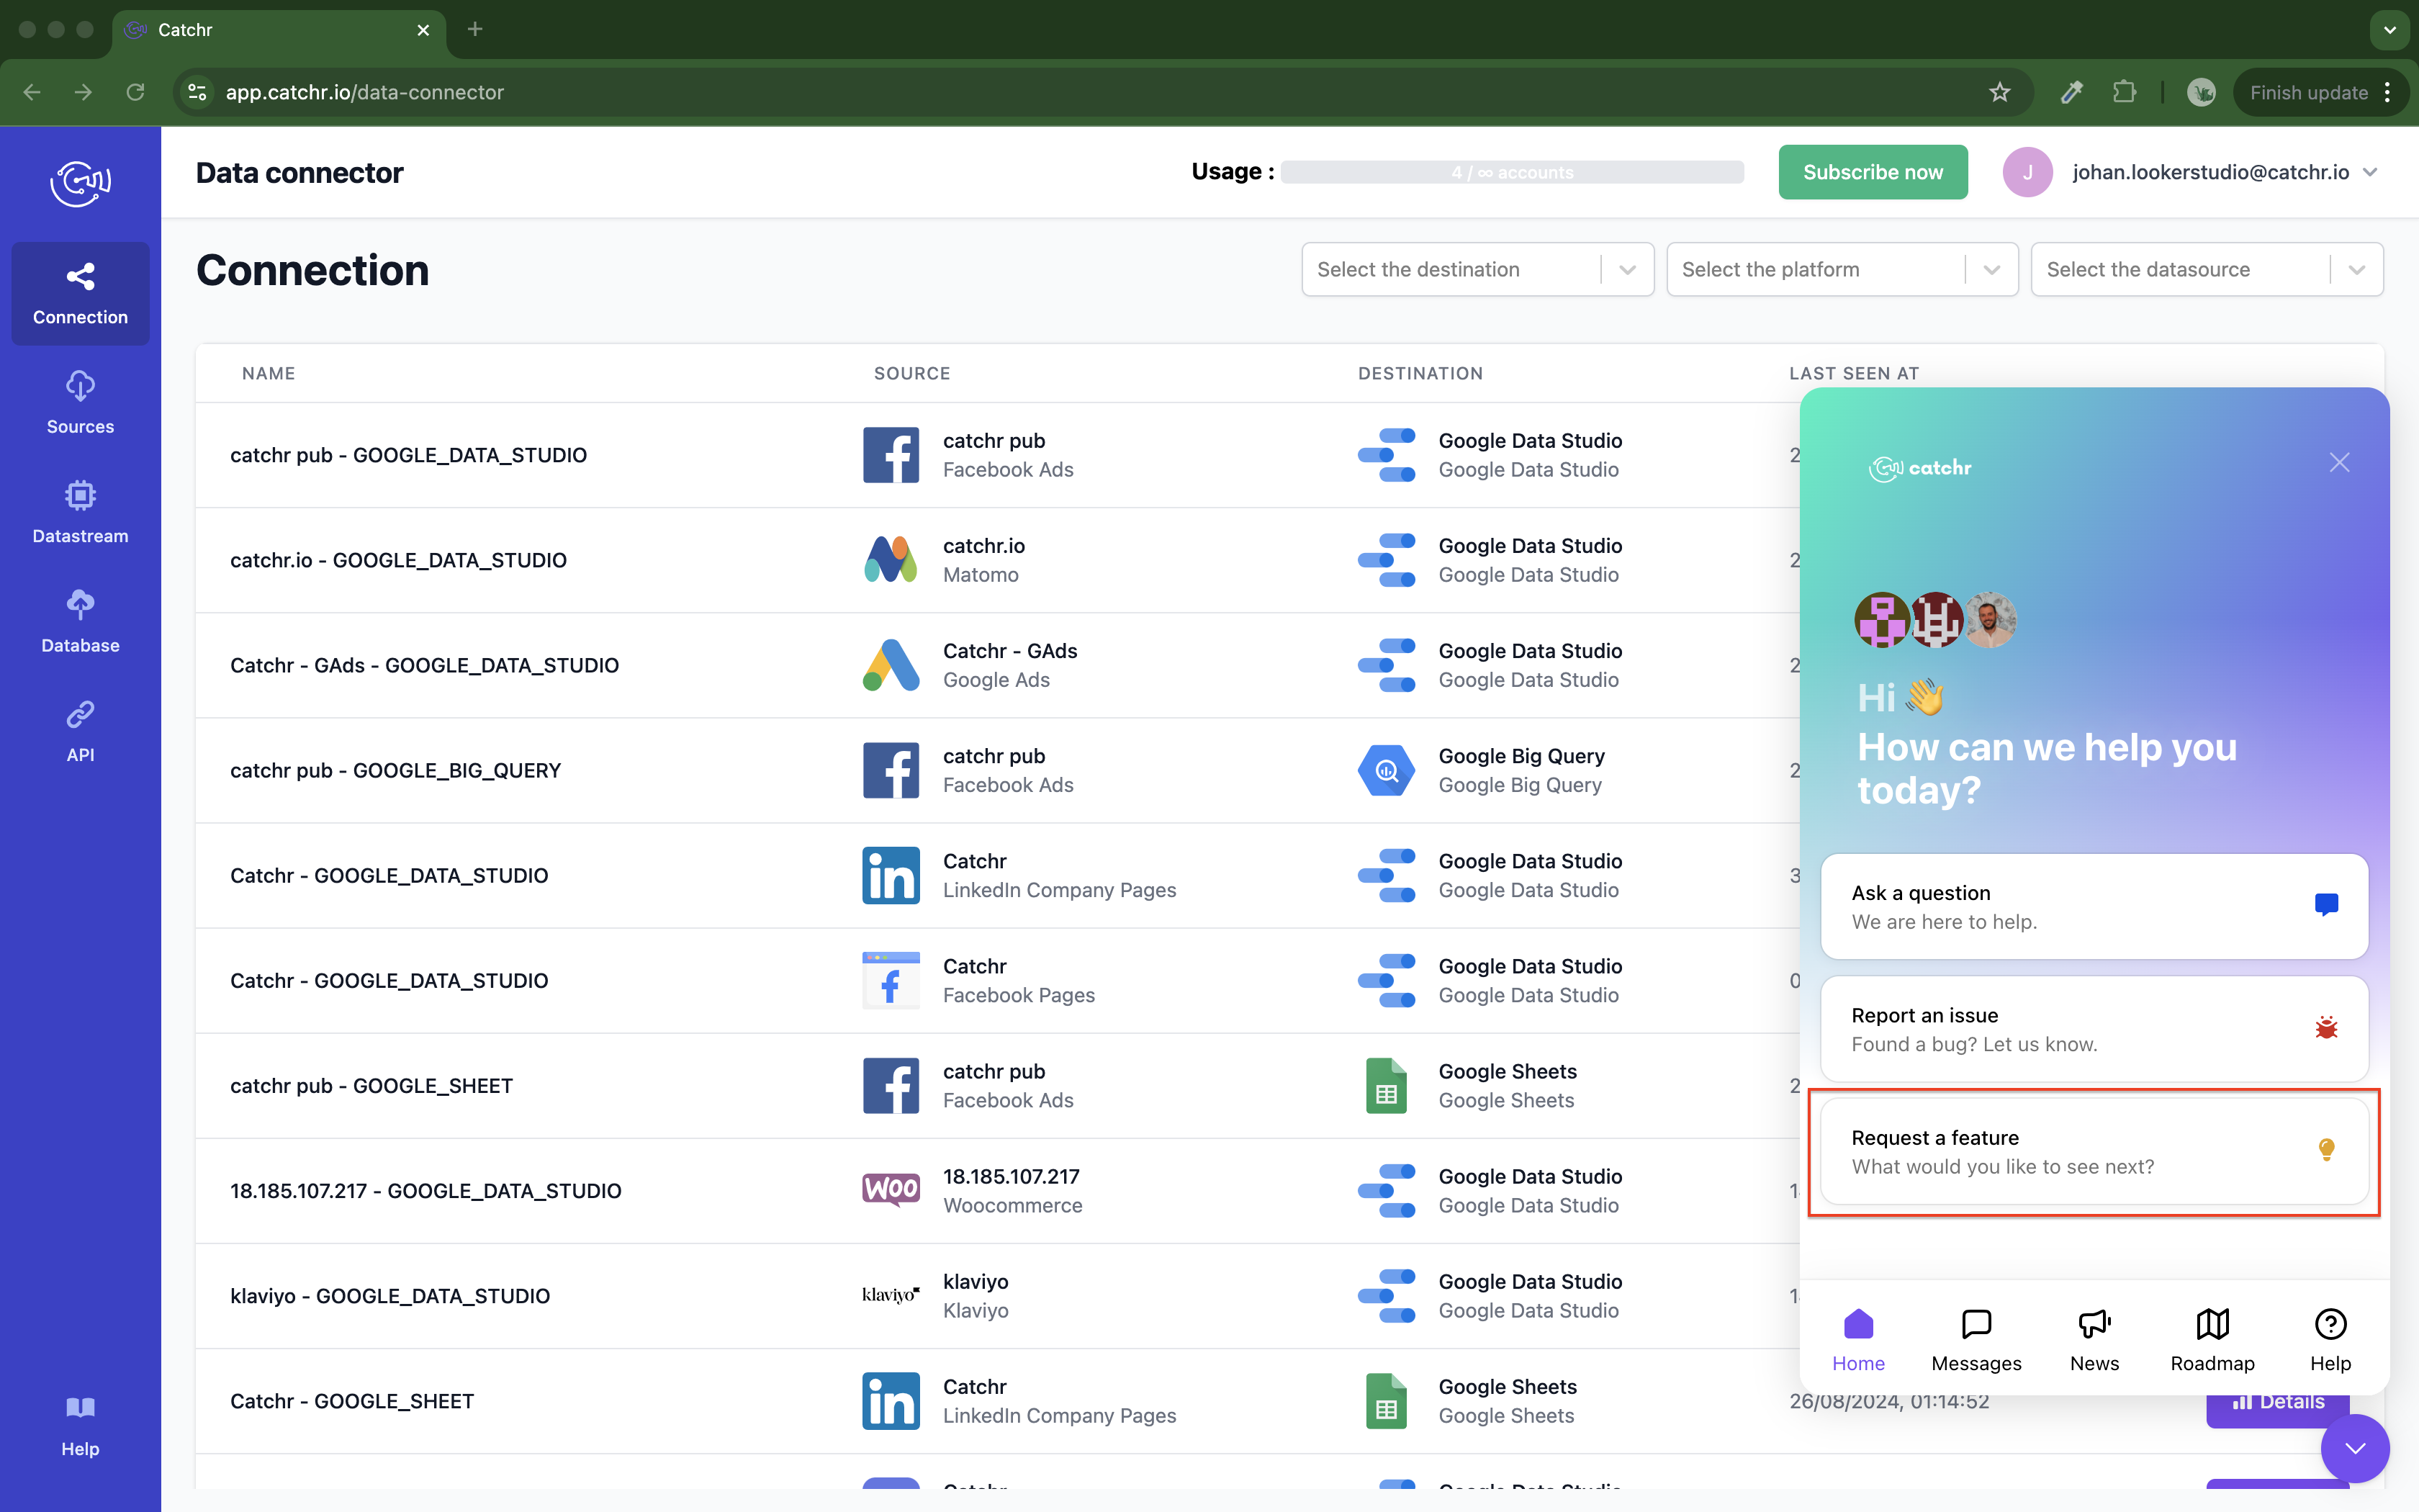Click the DESTINATION column header
This screenshot has width=2419, height=1512.
click(x=1420, y=373)
